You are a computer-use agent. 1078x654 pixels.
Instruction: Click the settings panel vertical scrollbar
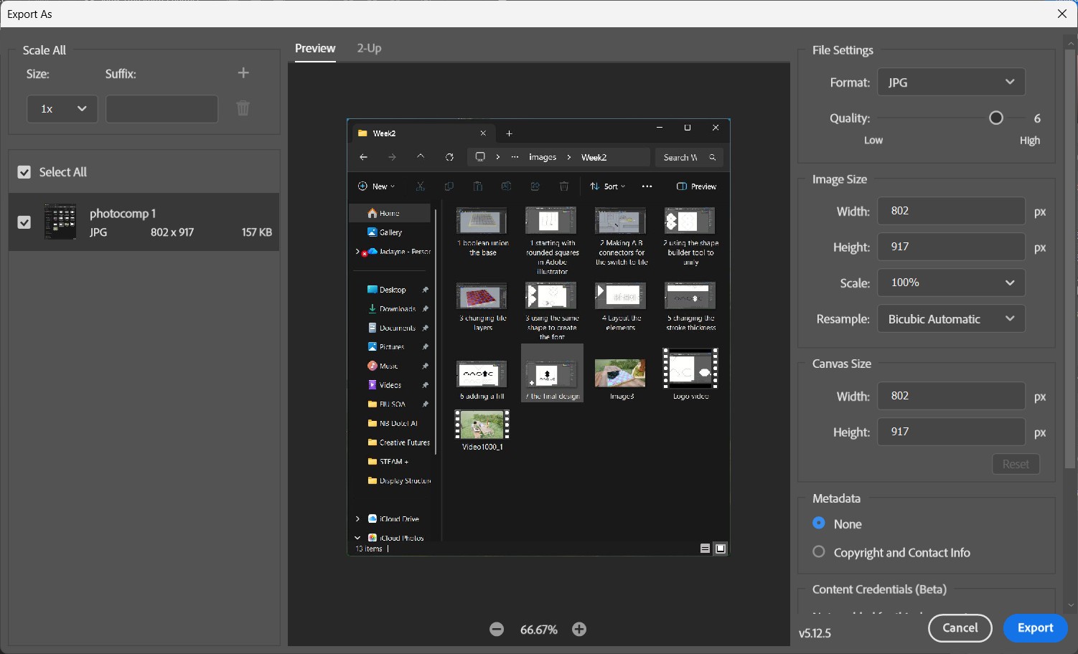click(1070, 258)
